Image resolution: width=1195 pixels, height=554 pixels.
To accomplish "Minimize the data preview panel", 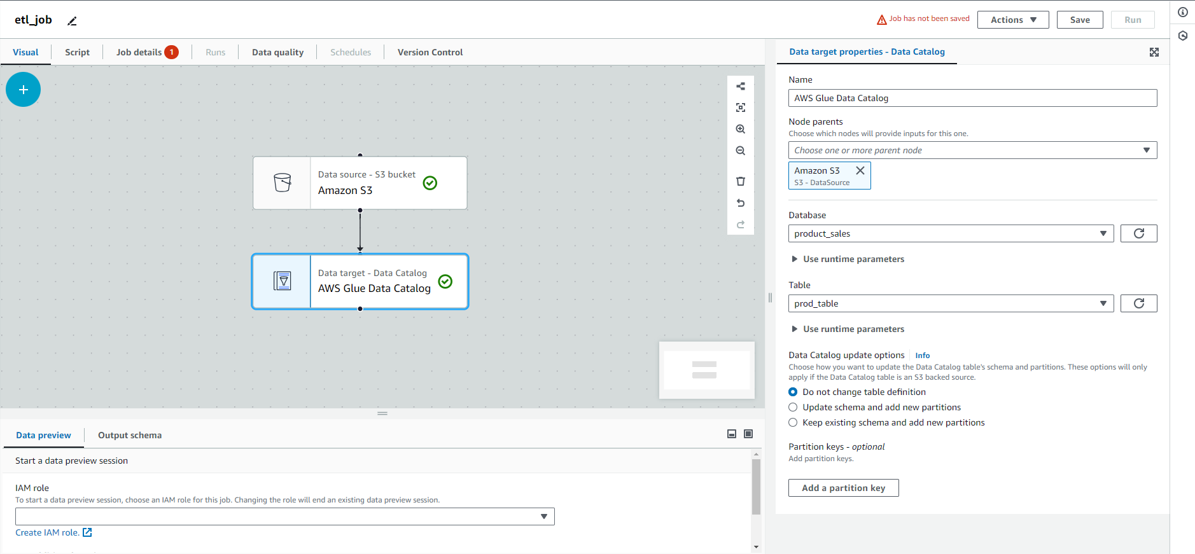I will [732, 434].
